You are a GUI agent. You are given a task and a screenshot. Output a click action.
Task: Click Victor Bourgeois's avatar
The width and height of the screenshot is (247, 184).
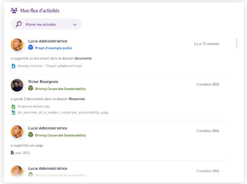point(17,85)
